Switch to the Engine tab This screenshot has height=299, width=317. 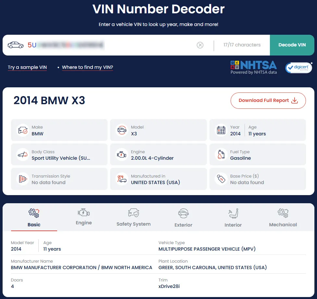[84, 218]
